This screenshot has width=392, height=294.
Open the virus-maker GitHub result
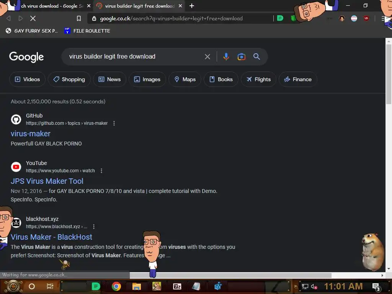pyautogui.click(x=31, y=134)
